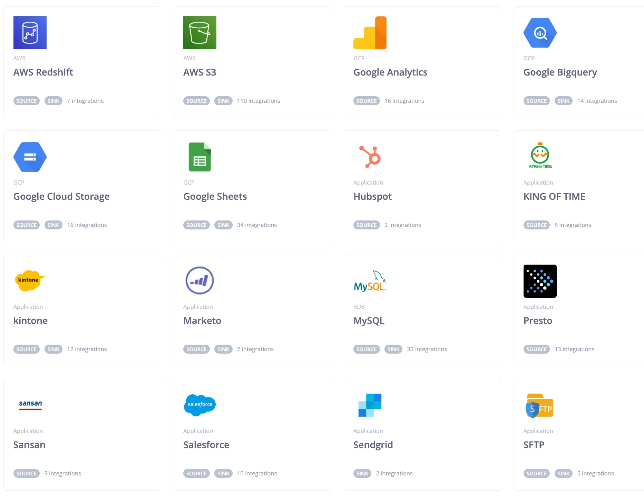Click the green AWS S3 bucket icon

click(x=200, y=33)
